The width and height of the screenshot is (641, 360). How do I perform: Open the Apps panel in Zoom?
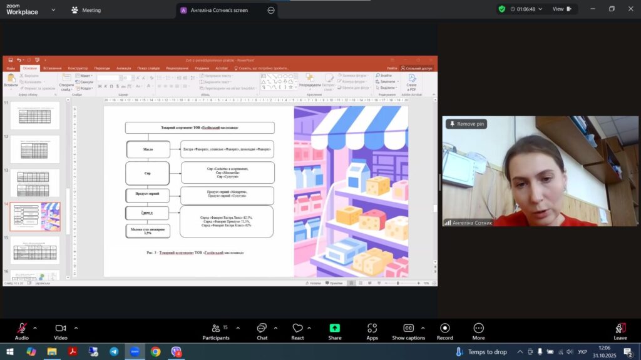pos(372,331)
